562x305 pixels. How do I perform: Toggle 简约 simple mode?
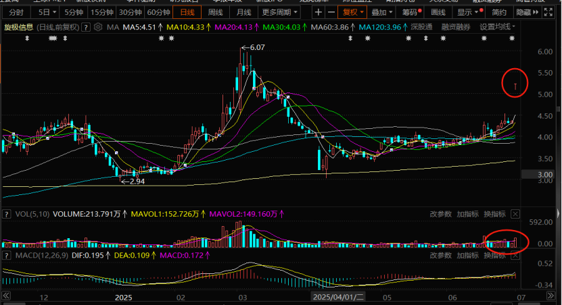499,13
